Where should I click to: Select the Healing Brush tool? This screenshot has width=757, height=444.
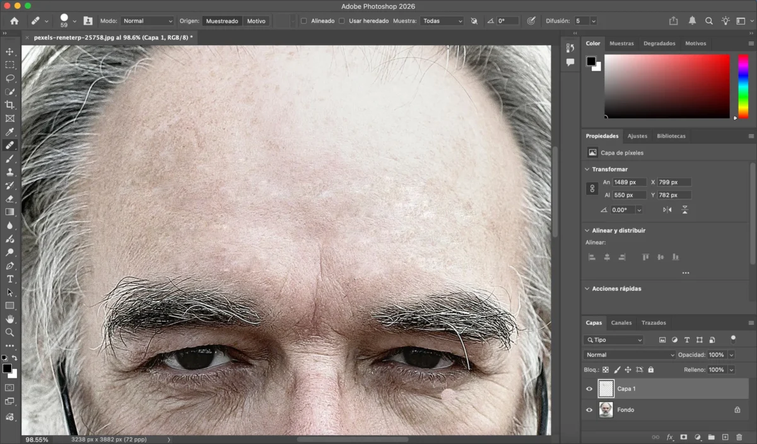[x=9, y=145]
